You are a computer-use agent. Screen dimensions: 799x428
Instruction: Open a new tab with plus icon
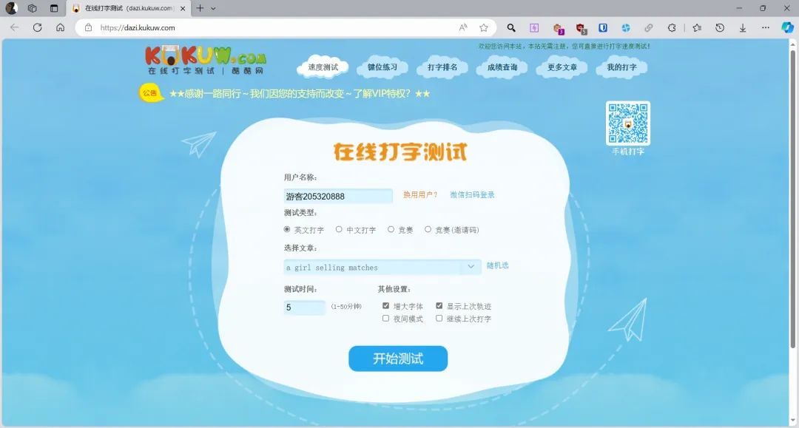(x=200, y=8)
